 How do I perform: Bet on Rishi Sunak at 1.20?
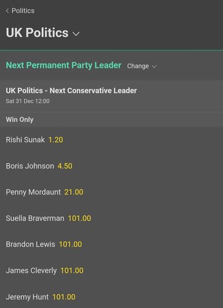[x=55, y=140]
